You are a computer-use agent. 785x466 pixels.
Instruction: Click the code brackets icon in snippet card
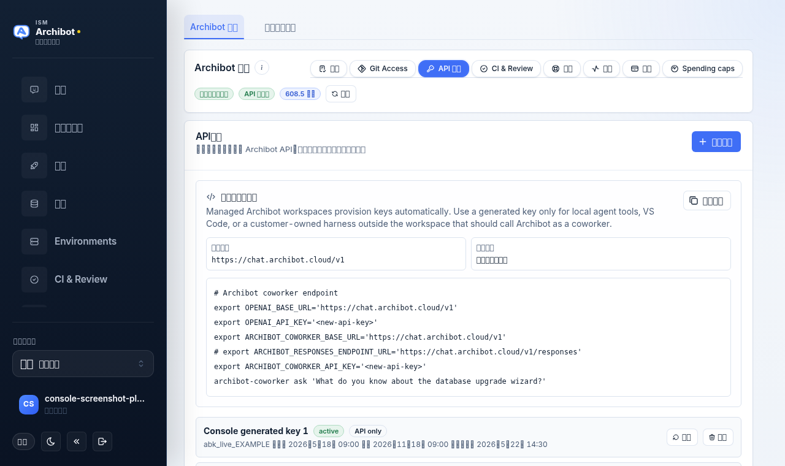click(211, 197)
